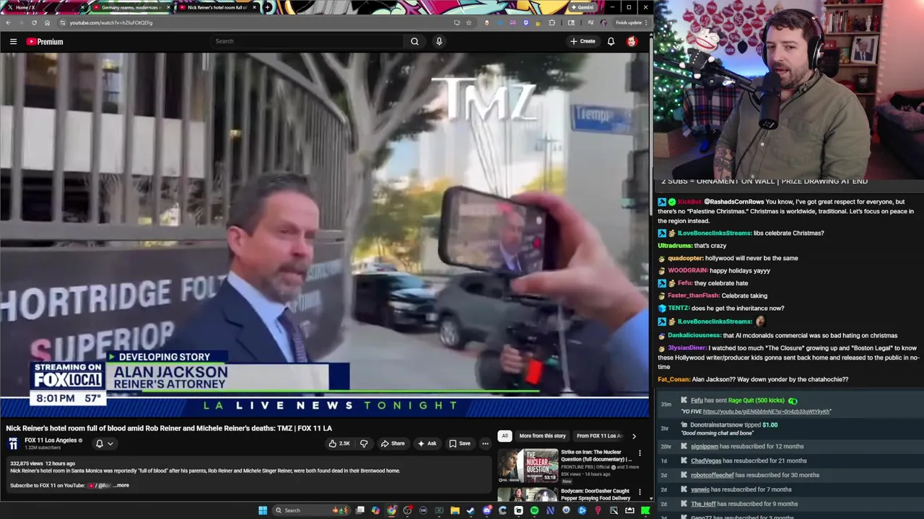The height and width of the screenshot is (519, 924).
Task: Select the 'Nick Reiner's hotel room' tab
Action: point(217,7)
